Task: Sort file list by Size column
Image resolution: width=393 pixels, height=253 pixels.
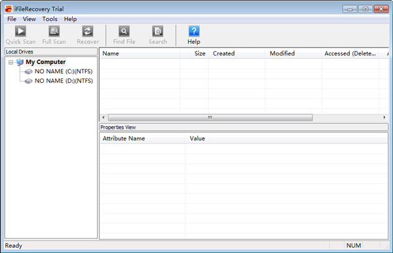Action: point(194,54)
